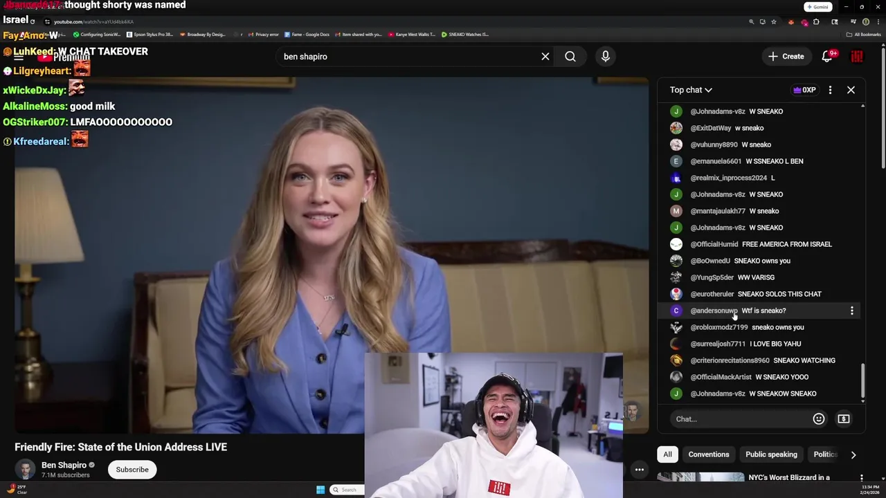Open the tab search icon in toolbar

(x=835, y=22)
